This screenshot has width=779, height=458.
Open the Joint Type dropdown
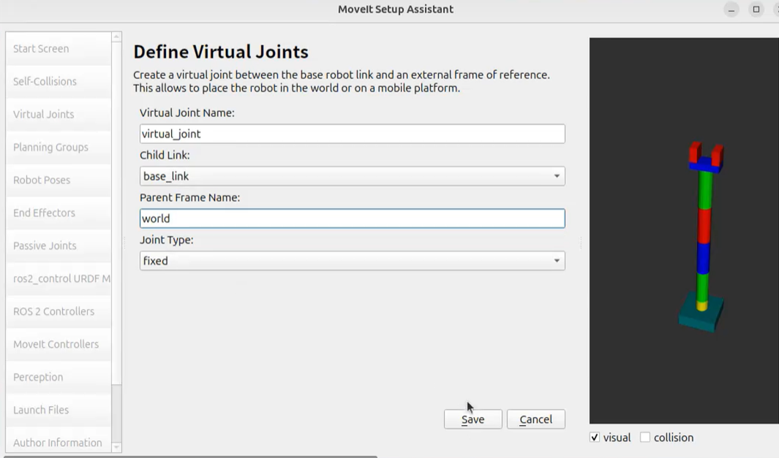pyautogui.click(x=353, y=261)
